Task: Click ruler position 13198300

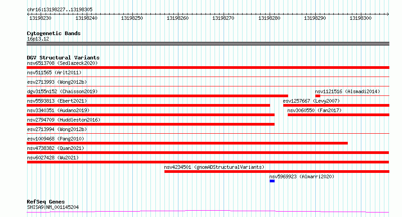Action: coord(360,18)
